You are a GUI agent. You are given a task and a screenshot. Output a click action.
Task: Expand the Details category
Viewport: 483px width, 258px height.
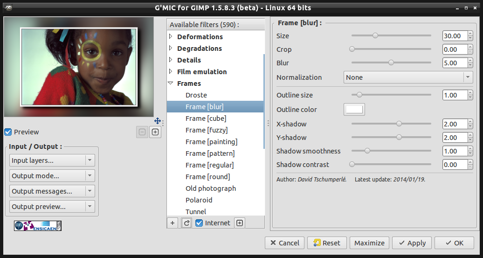171,60
